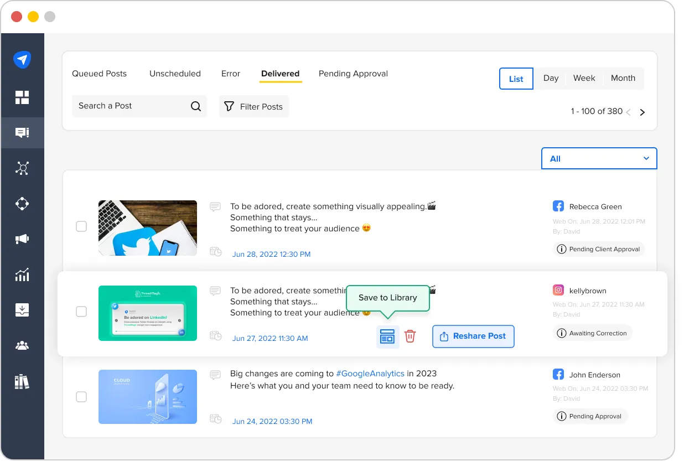Tick the checkbox for kellybrown post
Screen dimensions: 684x461
click(81, 312)
